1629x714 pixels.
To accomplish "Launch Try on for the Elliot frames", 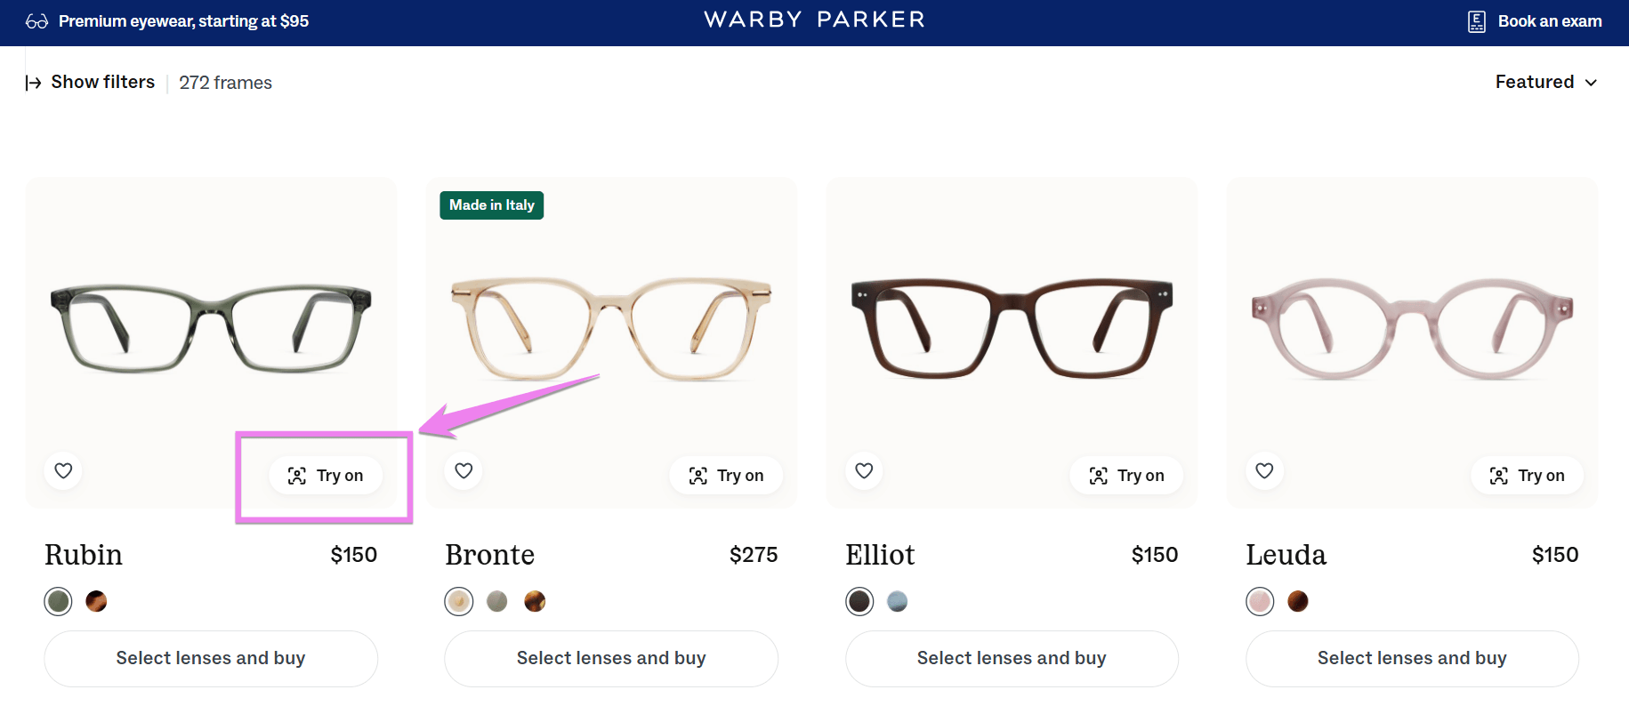I will click(1126, 475).
